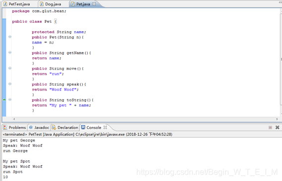Collapse the speak() method fold

10,84
